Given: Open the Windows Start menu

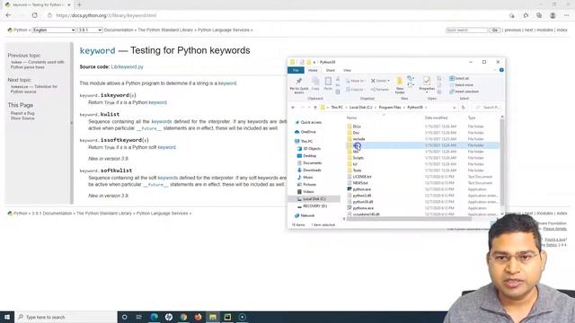Looking at the screenshot, I should (7, 317).
